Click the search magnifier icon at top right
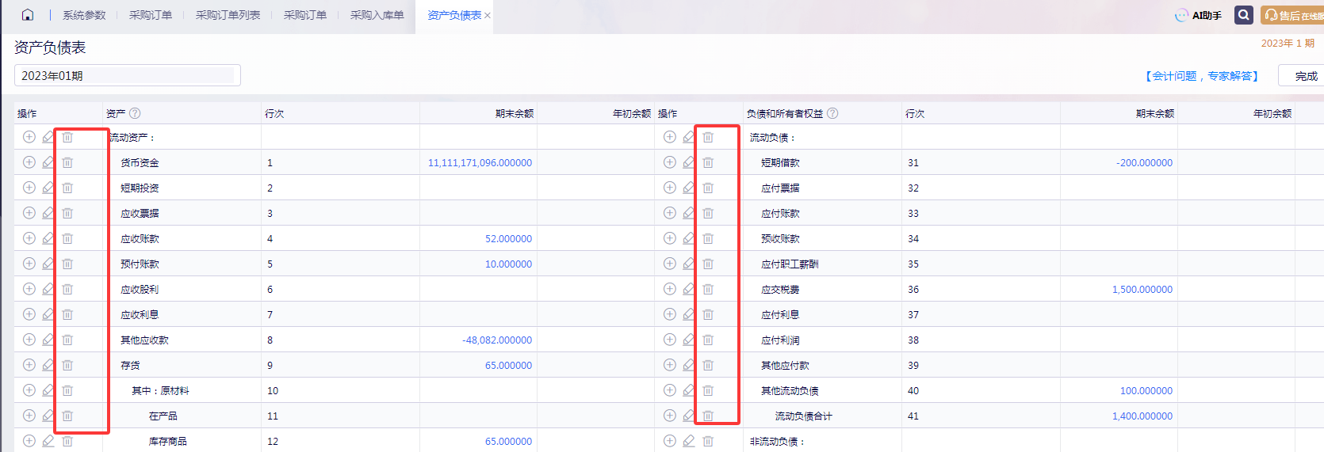This screenshot has width=1324, height=452. (x=1243, y=15)
